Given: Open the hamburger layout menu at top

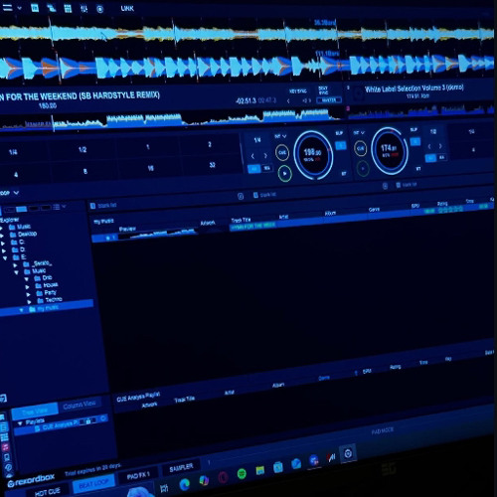Looking at the screenshot, I should point(7,7).
